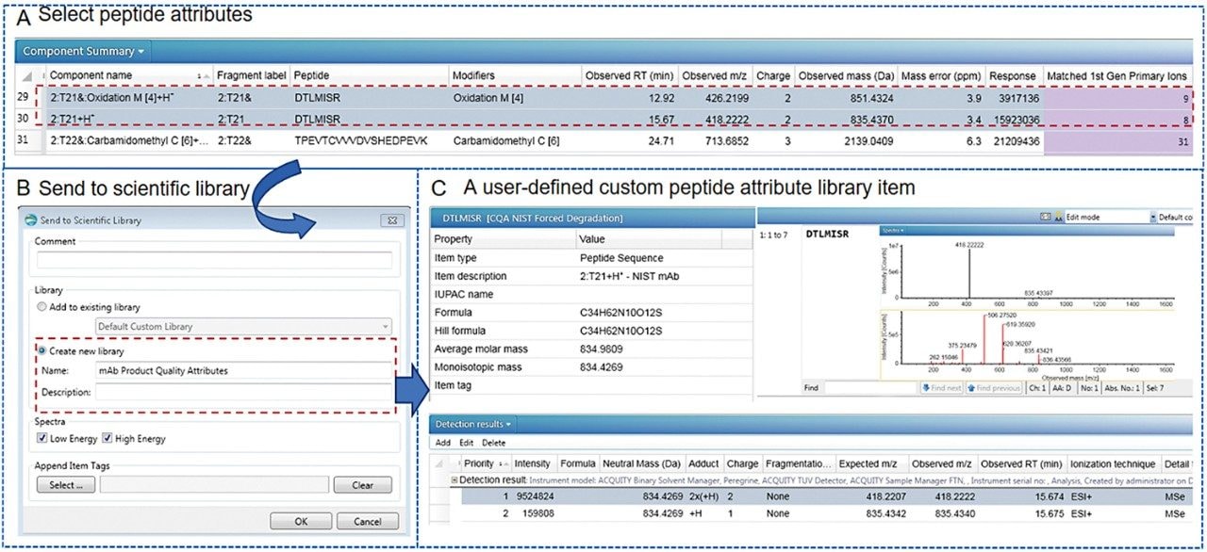Click the Formula value C34H62N10O12S
Image resolution: width=1207 pixels, height=552 pixels.
click(x=620, y=313)
